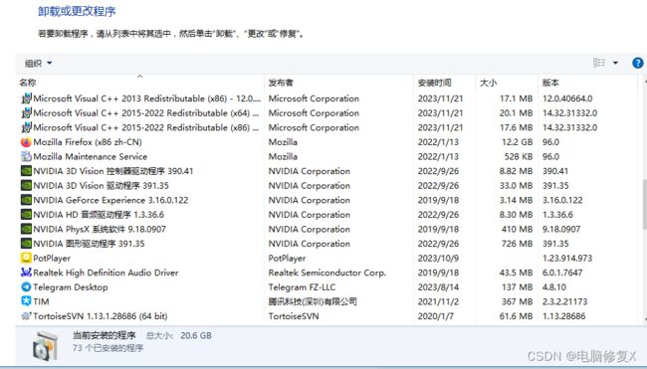Click the Visual C++ 2015-2022 x86 icon

click(x=26, y=127)
